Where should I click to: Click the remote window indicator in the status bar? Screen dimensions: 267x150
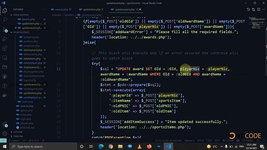(x=3, y=140)
